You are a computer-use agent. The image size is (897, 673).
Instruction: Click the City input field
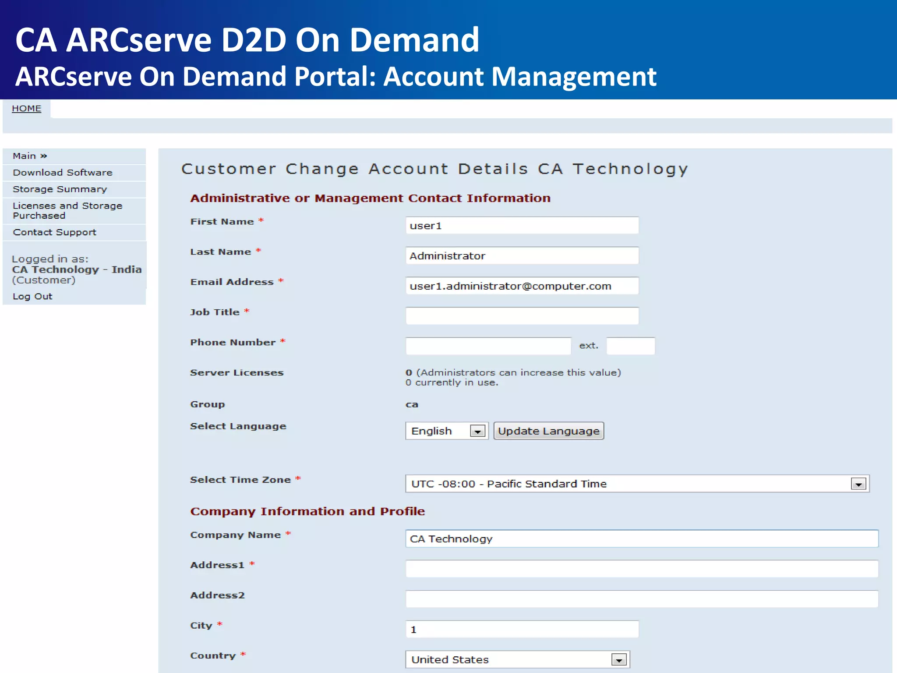[522, 629]
